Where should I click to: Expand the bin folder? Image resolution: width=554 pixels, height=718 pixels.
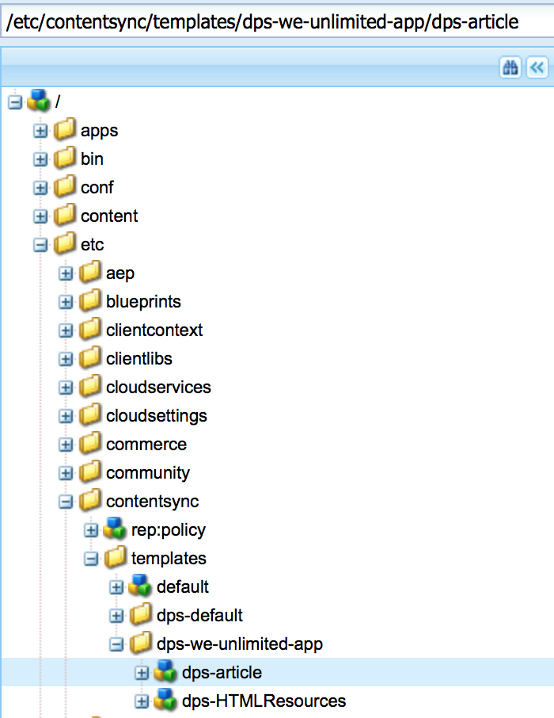pyautogui.click(x=40, y=159)
